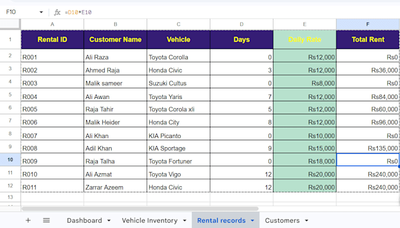Image resolution: width=400 pixels, height=228 pixels.
Task: Select column C header
Action: click(x=178, y=24)
